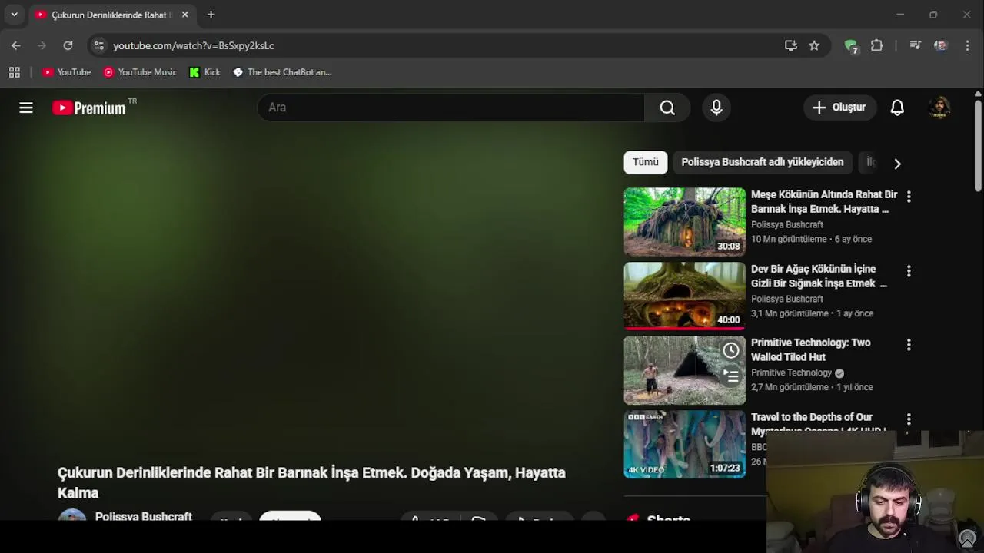Open options menu for Meşe Kökünün video
Image resolution: width=984 pixels, height=553 pixels.
(x=909, y=197)
